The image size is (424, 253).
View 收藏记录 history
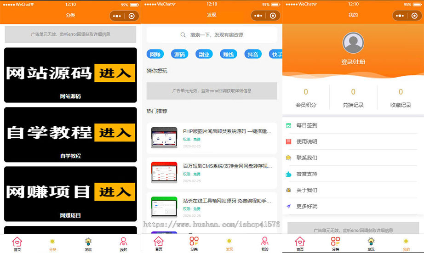point(401,97)
